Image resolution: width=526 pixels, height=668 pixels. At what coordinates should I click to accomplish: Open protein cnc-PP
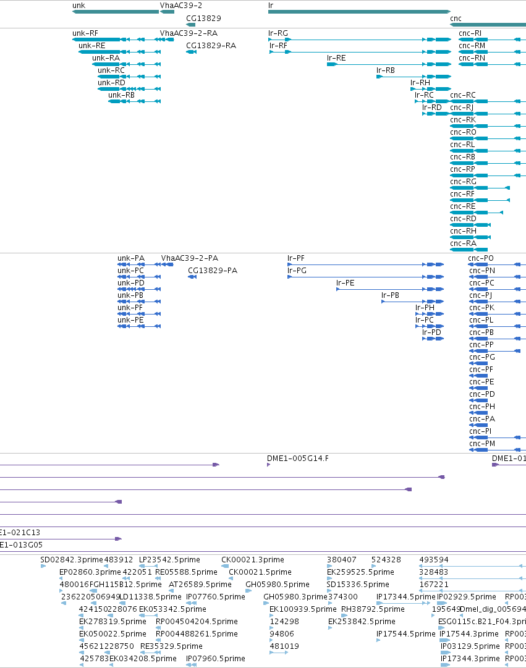coord(481,345)
